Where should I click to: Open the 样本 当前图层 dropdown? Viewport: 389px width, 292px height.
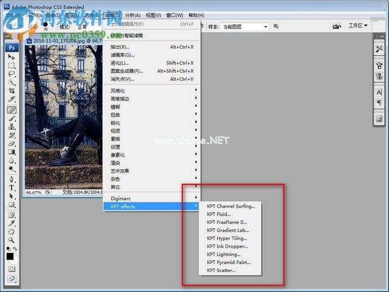point(244,27)
